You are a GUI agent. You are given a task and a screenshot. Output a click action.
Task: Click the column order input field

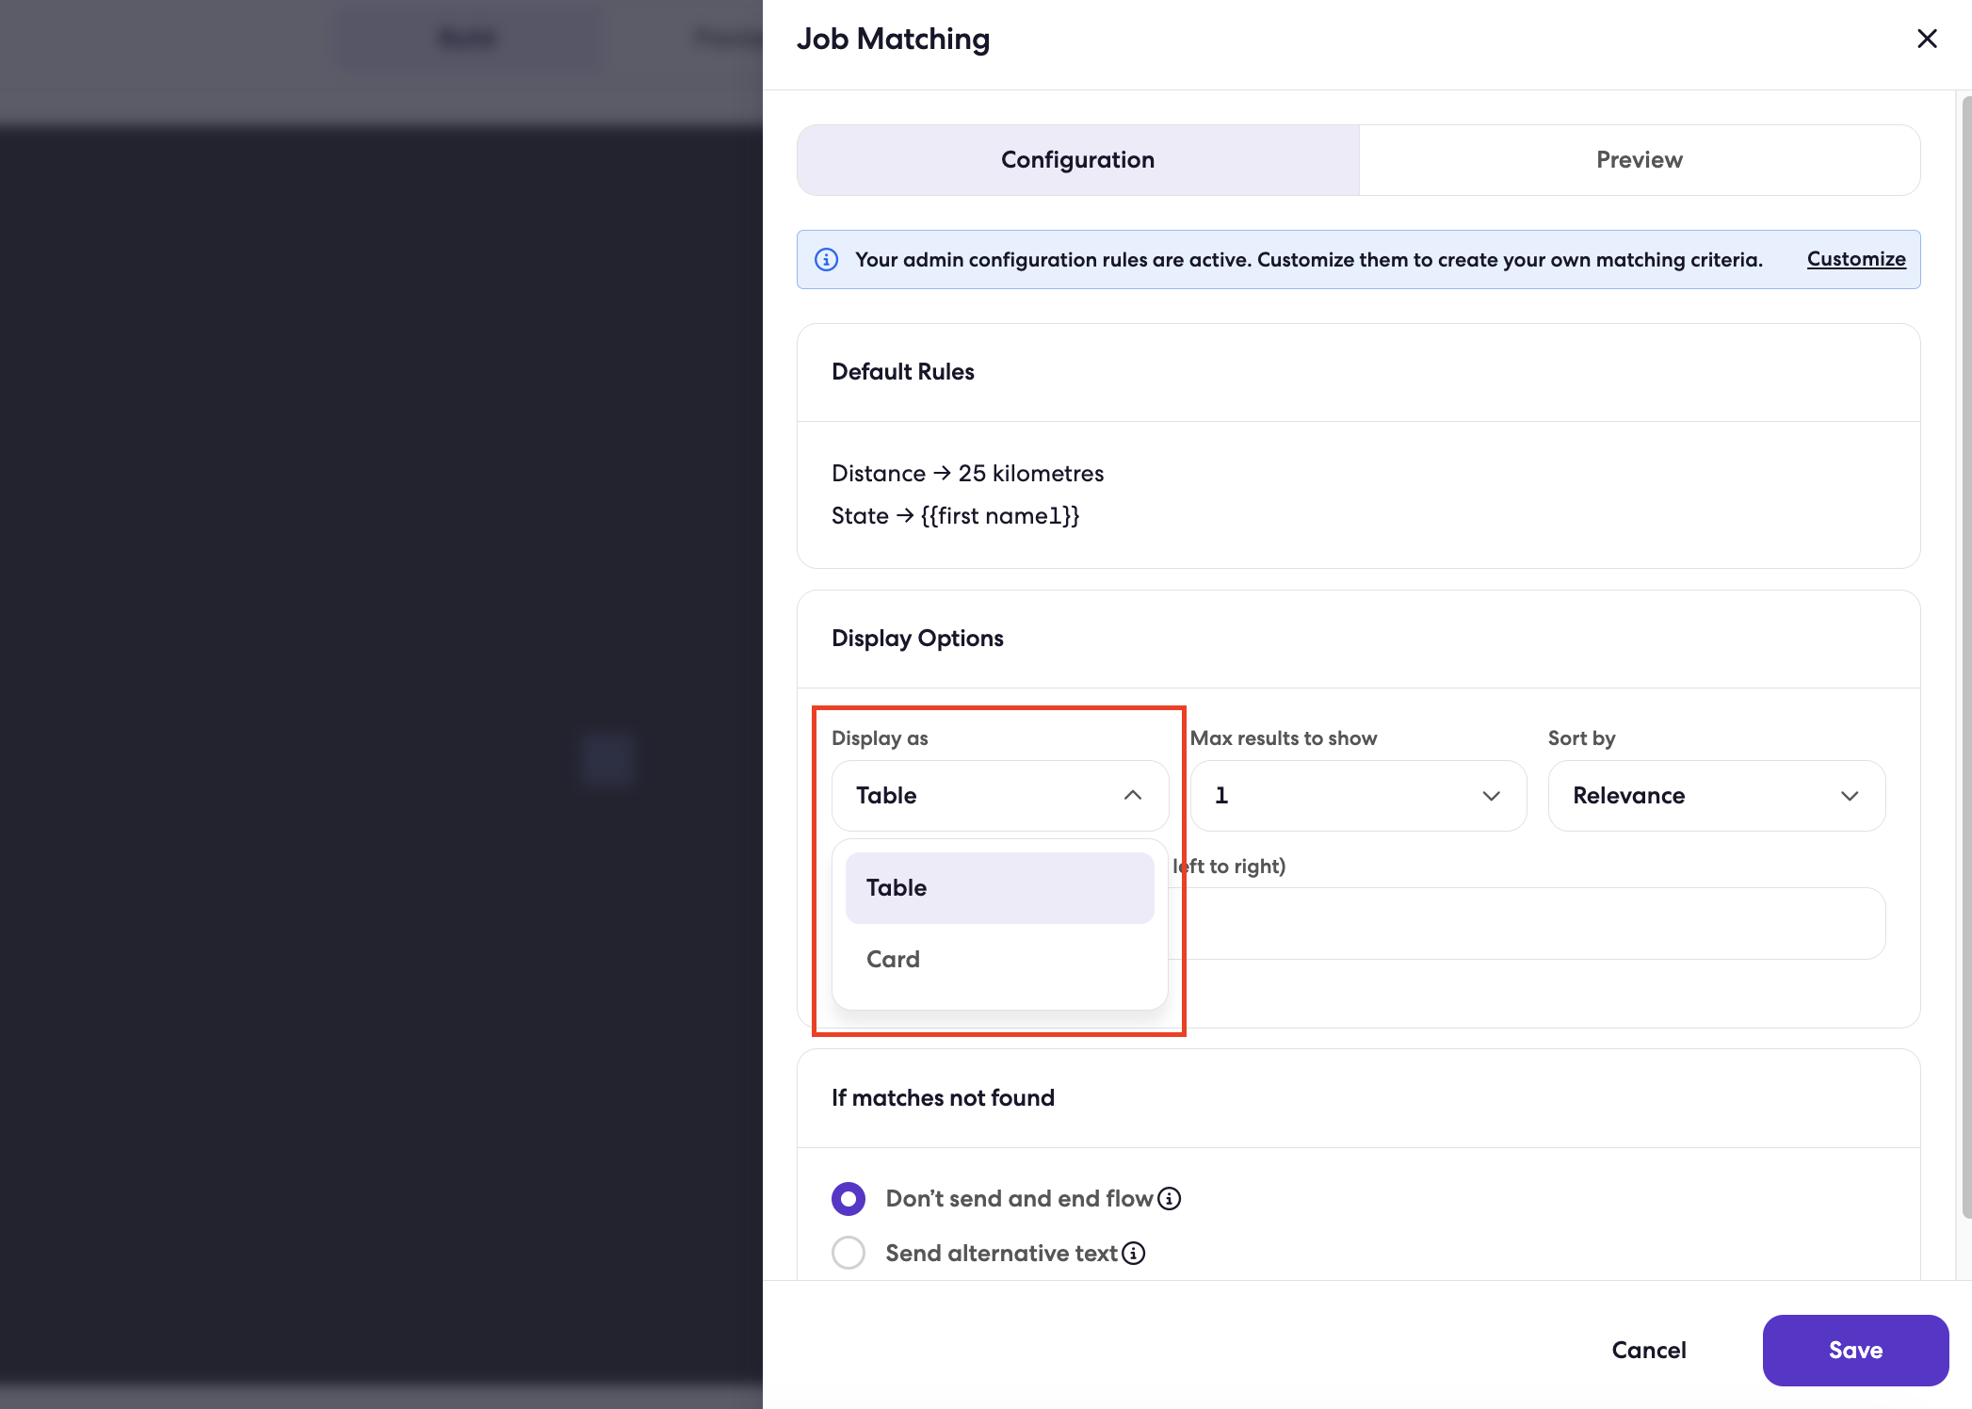pyautogui.click(x=1527, y=923)
